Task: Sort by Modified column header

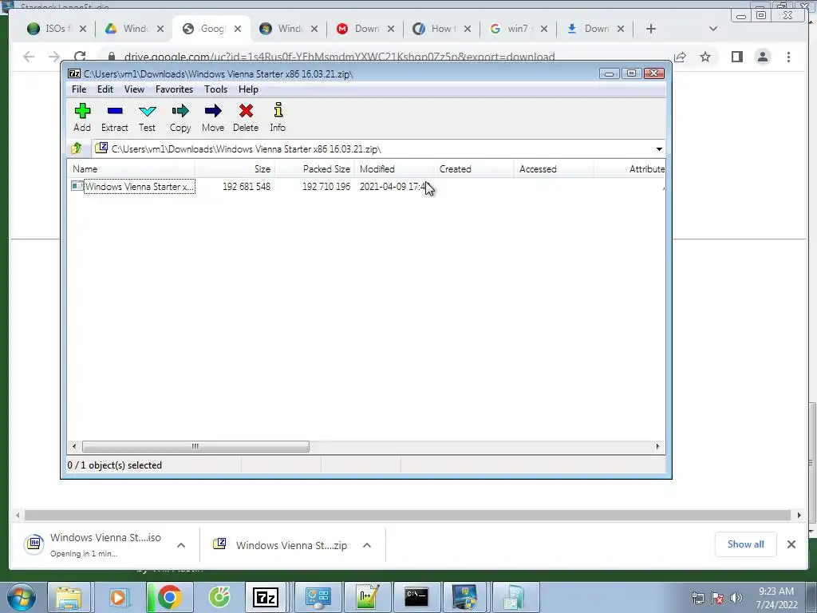Action: [394, 169]
